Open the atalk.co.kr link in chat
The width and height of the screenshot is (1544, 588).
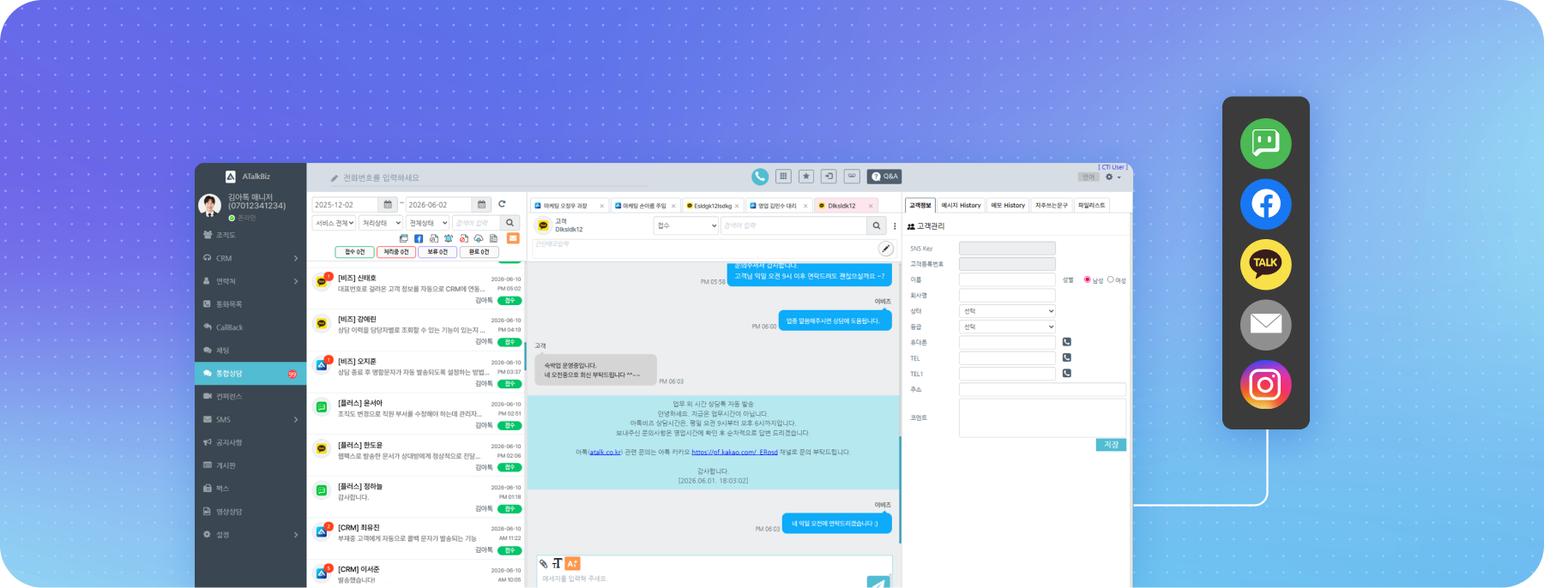point(606,452)
